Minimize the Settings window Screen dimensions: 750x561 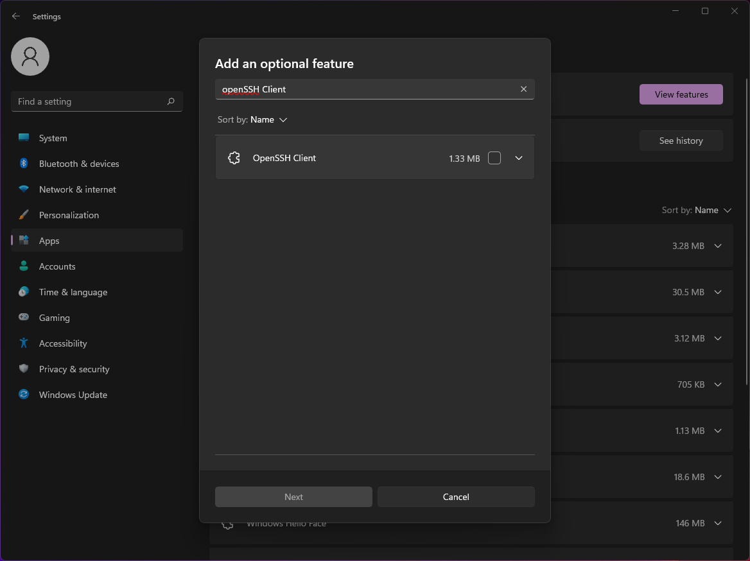point(676,10)
